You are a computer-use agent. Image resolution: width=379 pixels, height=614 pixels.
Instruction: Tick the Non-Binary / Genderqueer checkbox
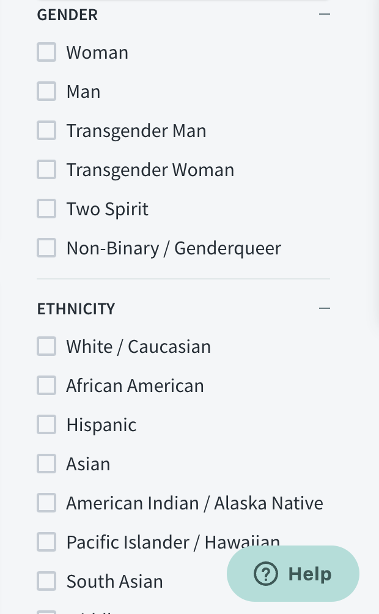46,248
